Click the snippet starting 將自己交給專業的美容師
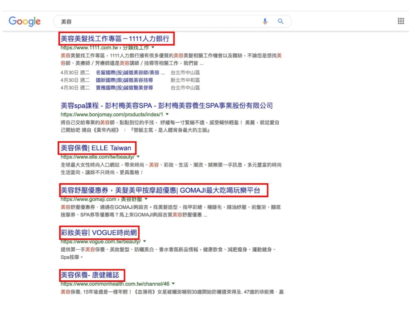The height and width of the screenshot is (309, 414). (170, 126)
